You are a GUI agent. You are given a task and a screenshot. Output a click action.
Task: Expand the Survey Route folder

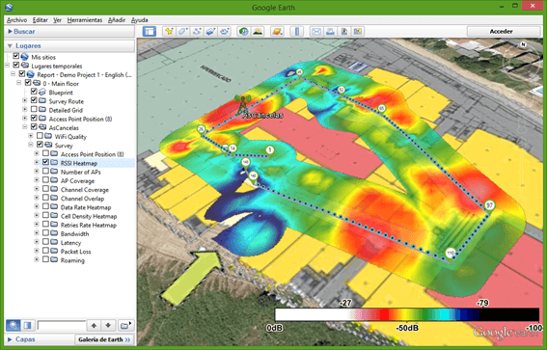[25, 100]
